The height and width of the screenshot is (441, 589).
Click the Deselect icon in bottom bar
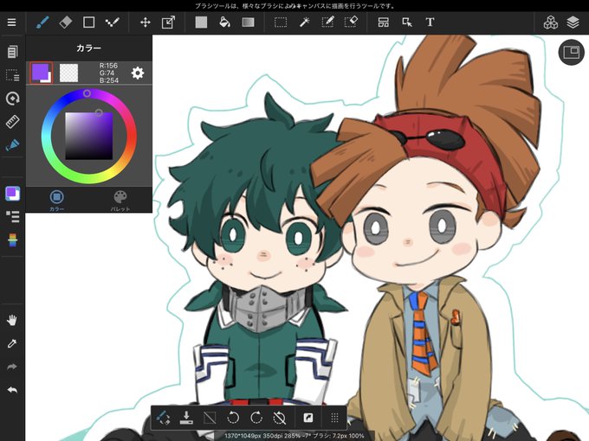[x=210, y=418]
